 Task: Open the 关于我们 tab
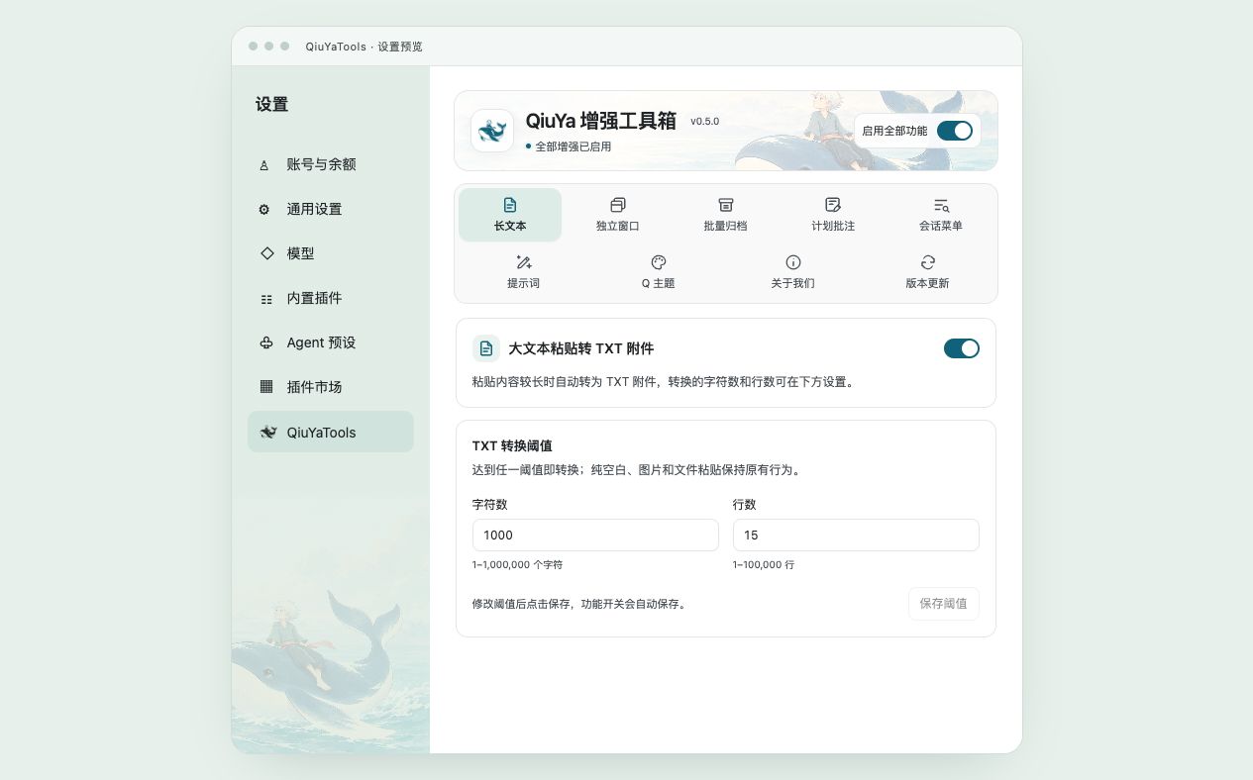[x=793, y=272]
